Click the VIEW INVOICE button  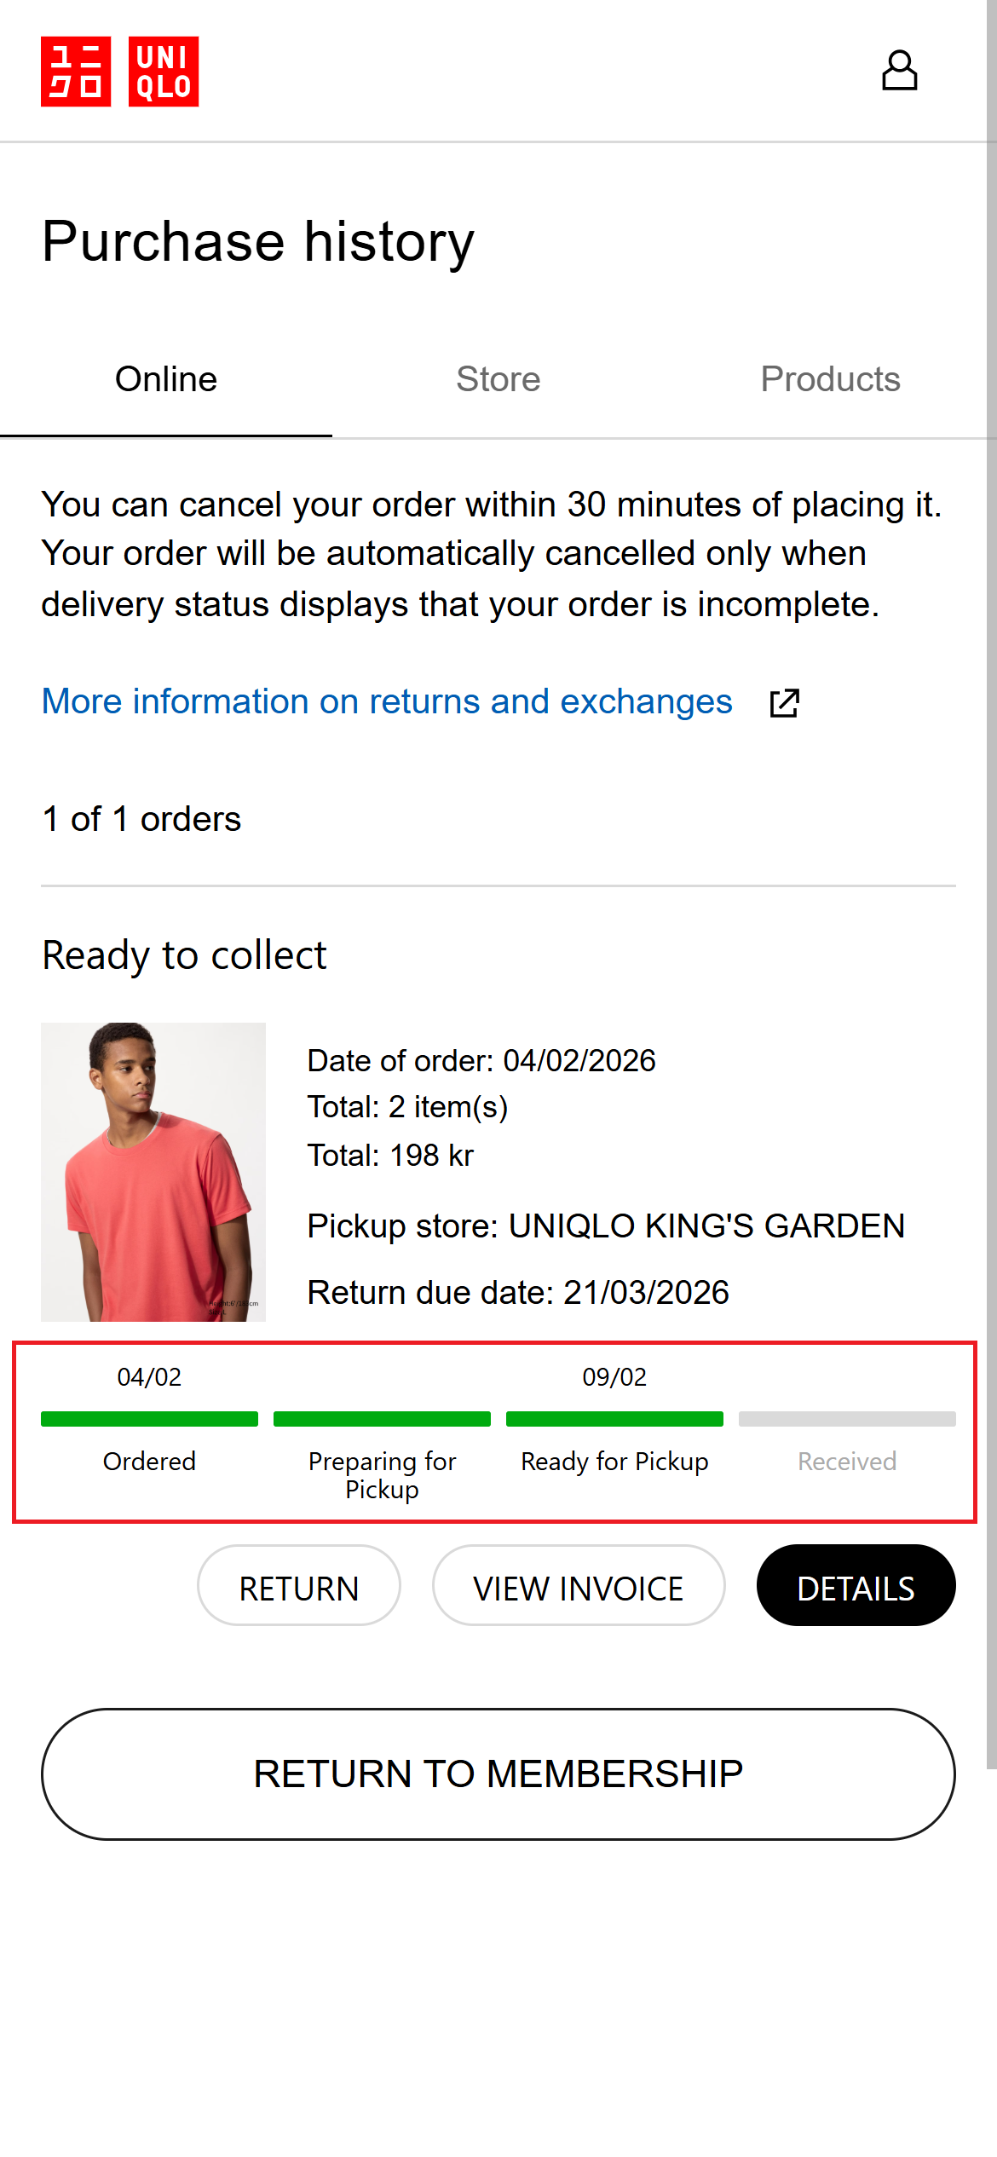click(579, 1589)
